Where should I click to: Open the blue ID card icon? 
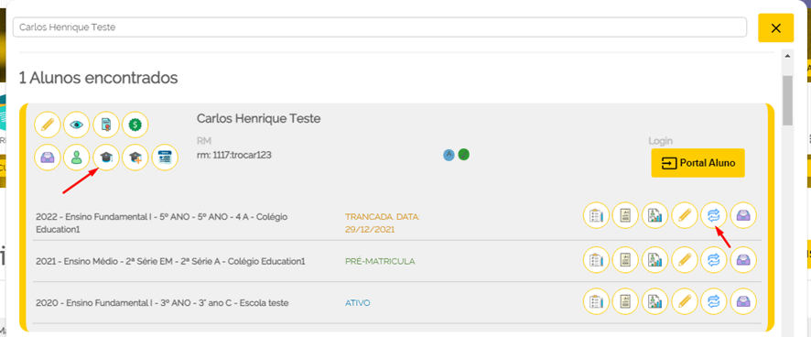pos(165,157)
